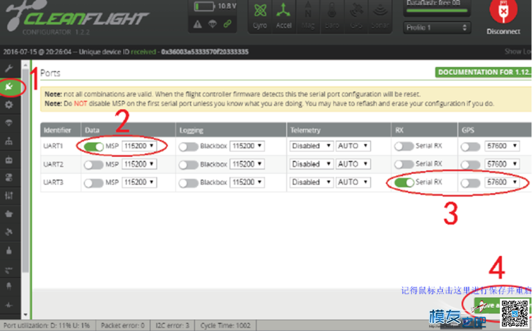
Task: Open UART1 GPS 57600 baud dropdown
Action: coord(502,146)
